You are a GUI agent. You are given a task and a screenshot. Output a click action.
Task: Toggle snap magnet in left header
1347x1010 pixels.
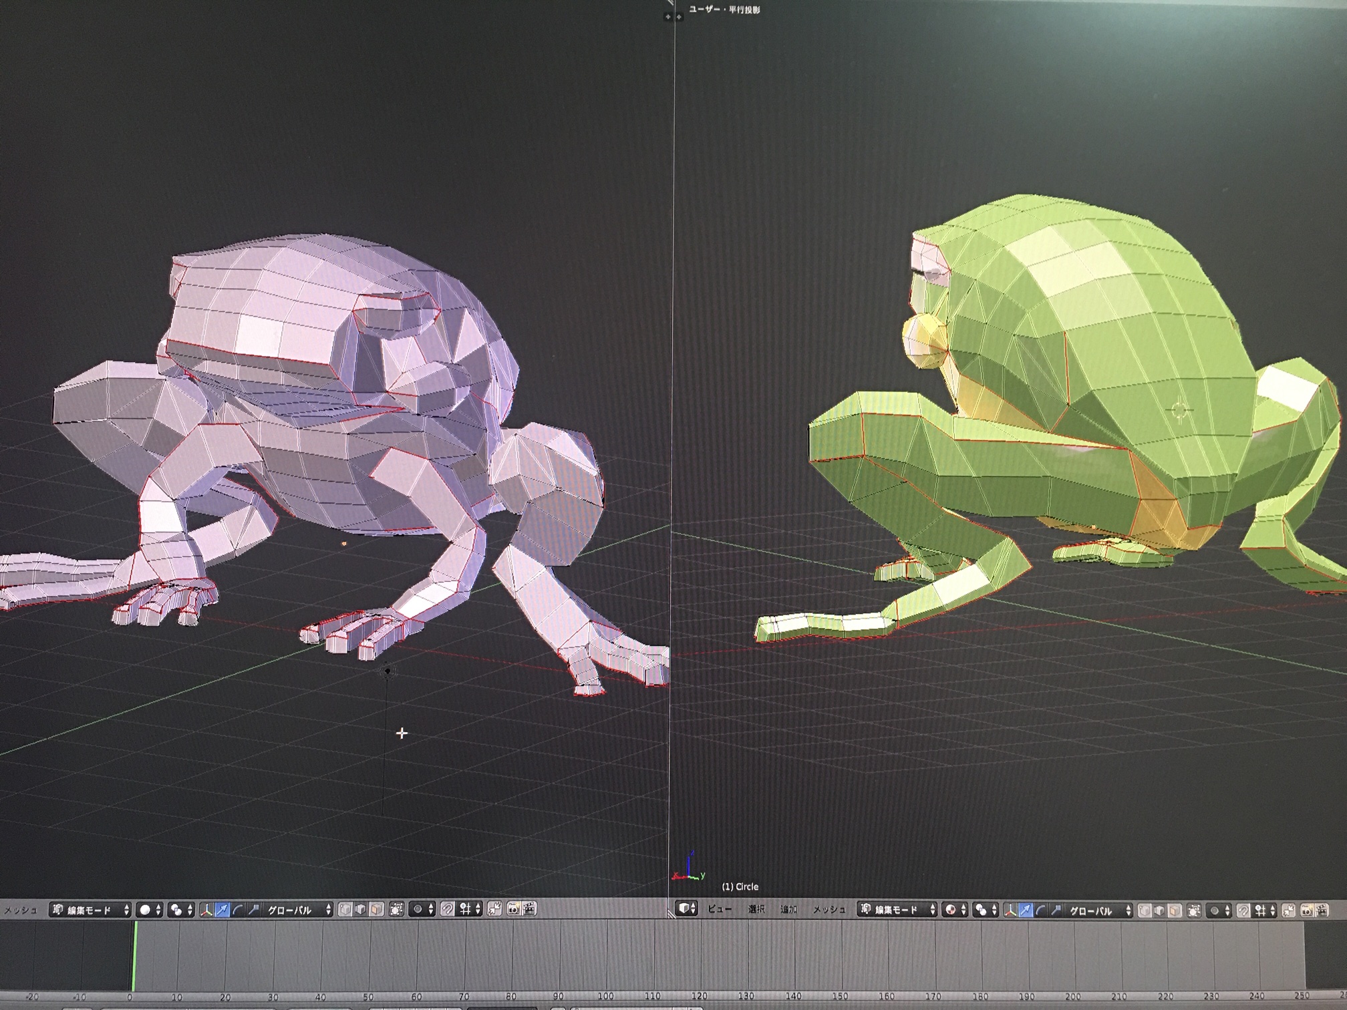(447, 909)
